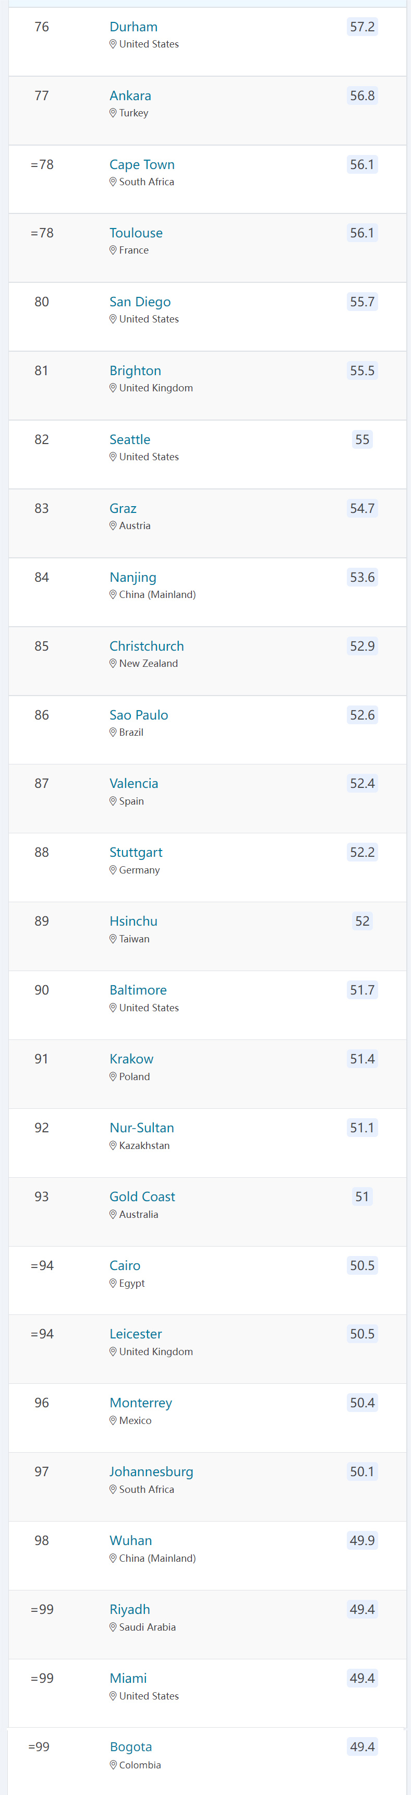Click the location pin icon next to Austria
Viewport: 411px width, 1795px height.
pyautogui.click(x=113, y=525)
